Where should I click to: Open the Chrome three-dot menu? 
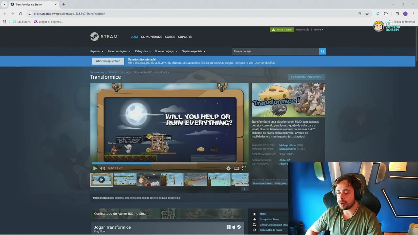coord(413,14)
